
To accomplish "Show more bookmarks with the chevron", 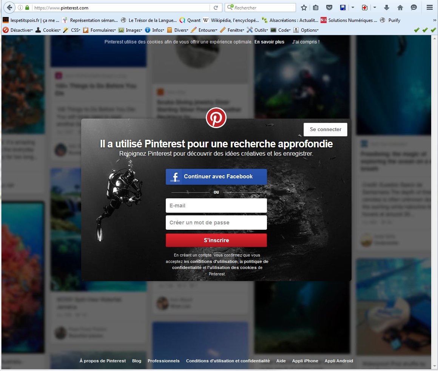I will click(x=434, y=20).
